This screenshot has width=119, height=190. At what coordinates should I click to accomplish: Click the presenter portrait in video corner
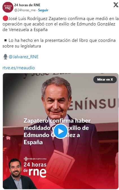(x=16, y=174)
